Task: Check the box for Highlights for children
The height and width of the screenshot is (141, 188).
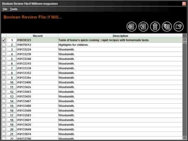Action: click(x=4, y=45)
